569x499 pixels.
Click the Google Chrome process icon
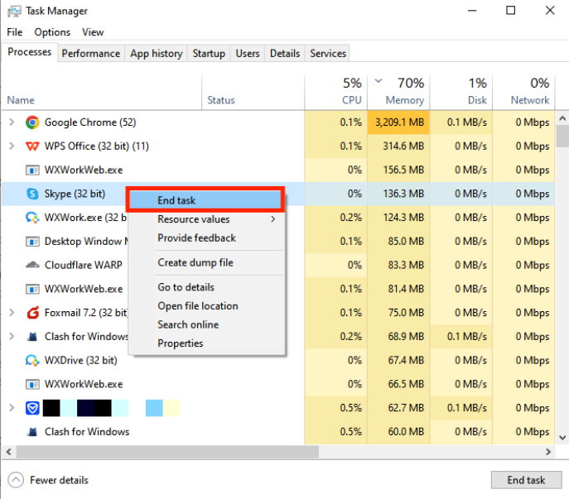(32, 122)
